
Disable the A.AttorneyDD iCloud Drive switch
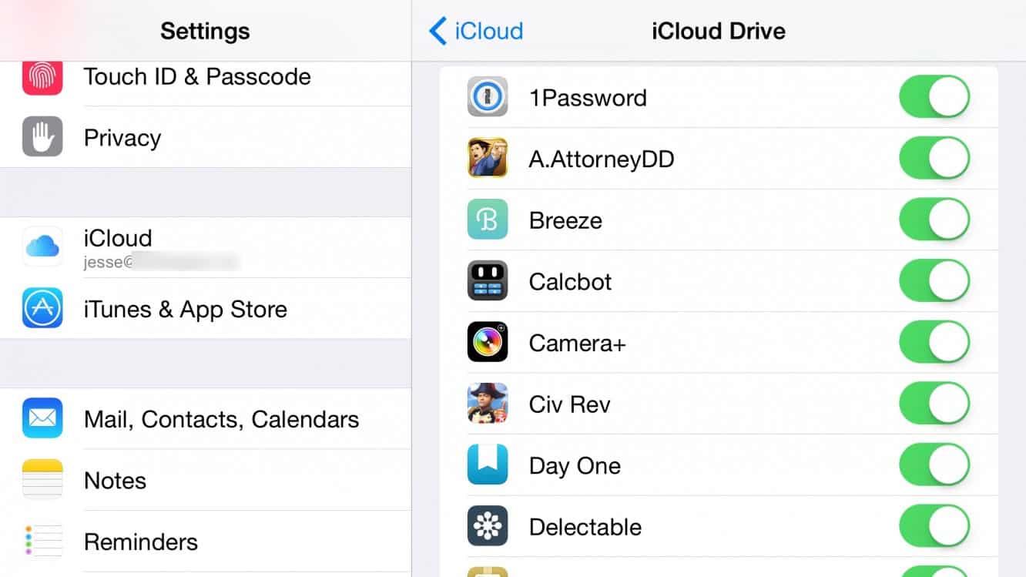click(x=934, y=158)
